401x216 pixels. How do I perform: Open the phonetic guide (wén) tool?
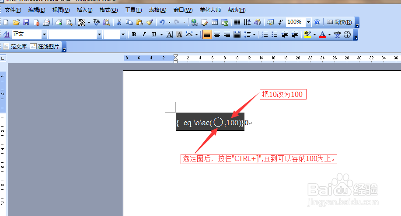point(337,34)
